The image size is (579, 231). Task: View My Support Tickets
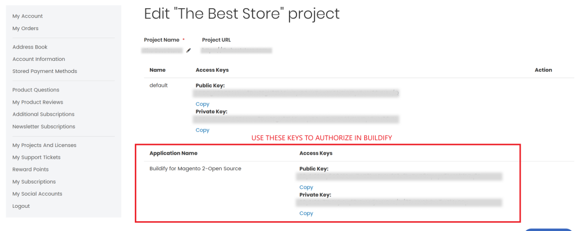tap(36, 157)
